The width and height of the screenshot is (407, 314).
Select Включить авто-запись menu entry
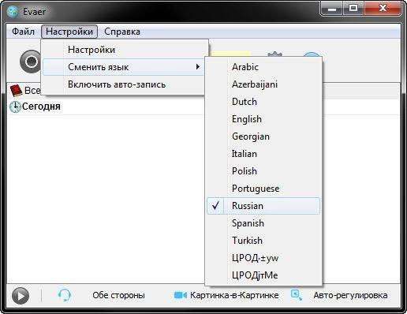[124, 84]
